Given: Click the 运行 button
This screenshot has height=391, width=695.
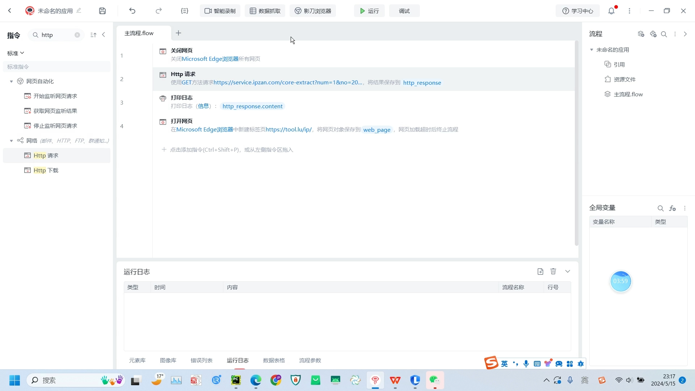Looking at the screenshot, I should (x=369, y=11).
